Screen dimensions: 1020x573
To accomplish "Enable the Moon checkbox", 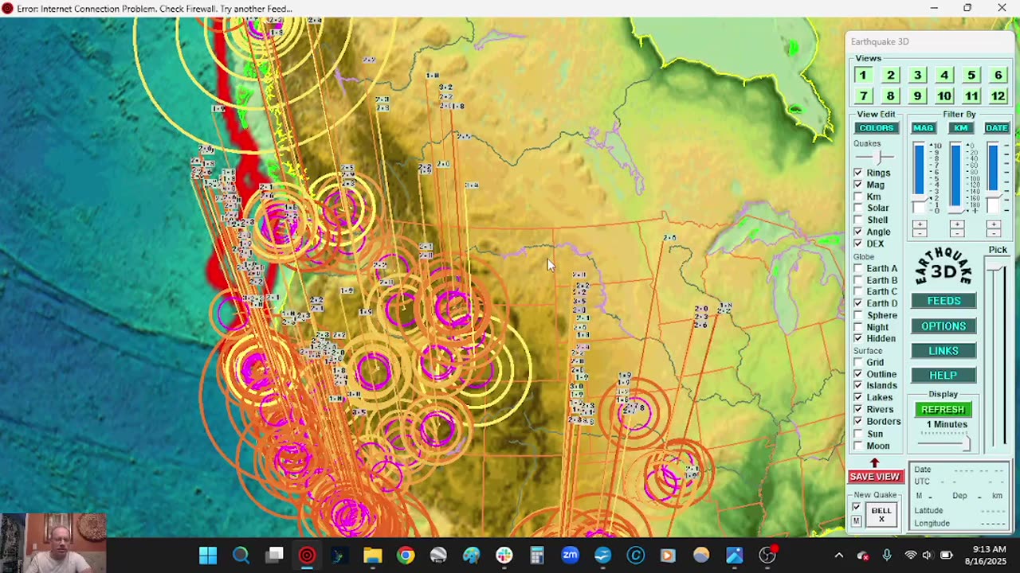I will 858,446.
